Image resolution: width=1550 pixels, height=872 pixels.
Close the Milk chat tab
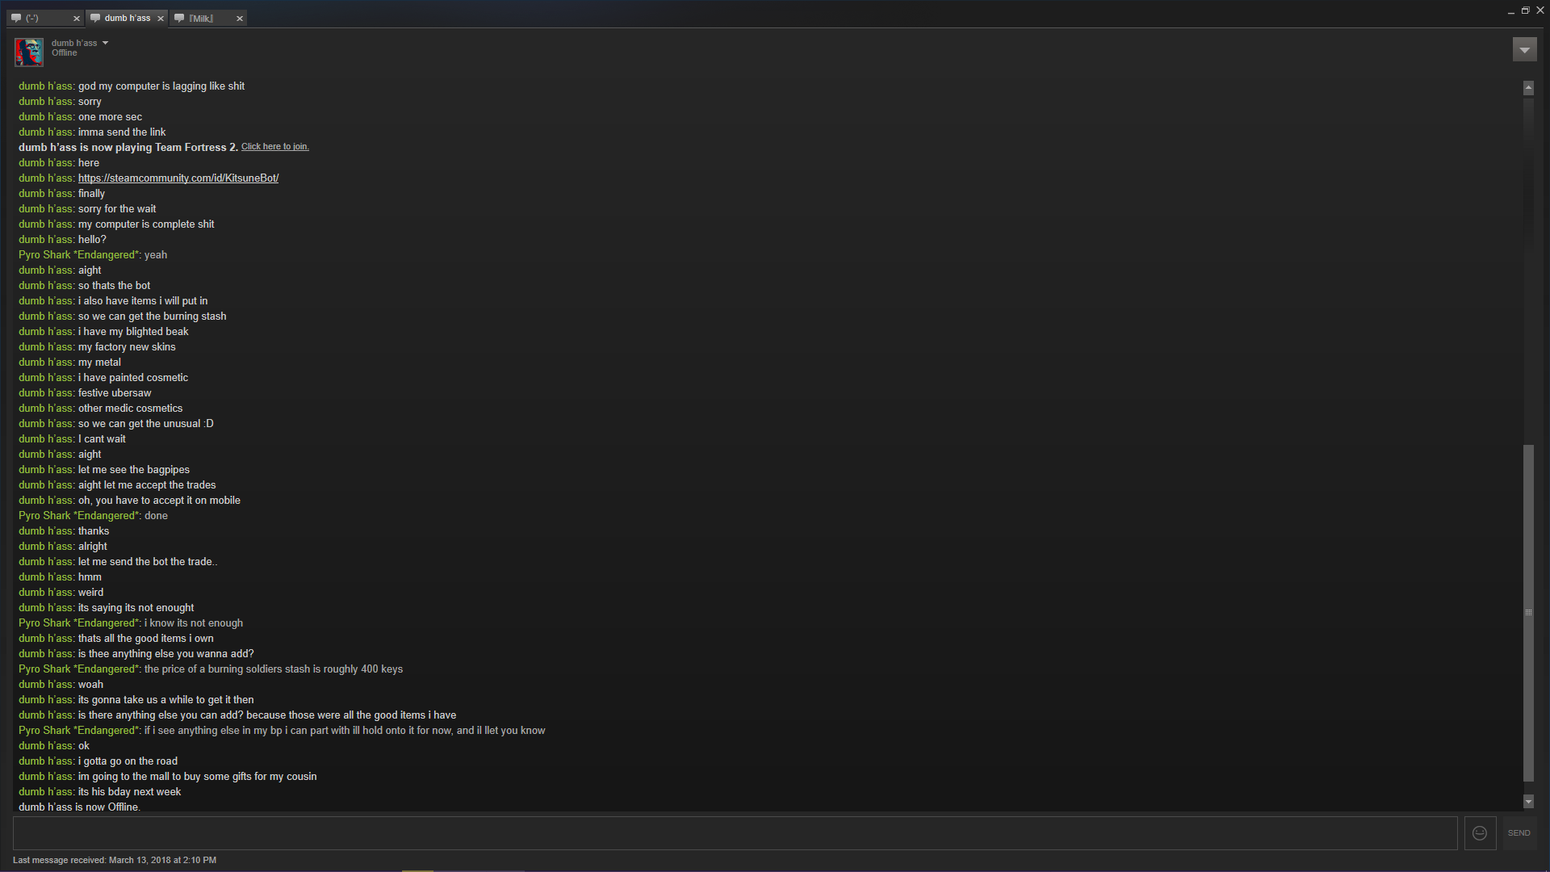(x=239, y=18)
